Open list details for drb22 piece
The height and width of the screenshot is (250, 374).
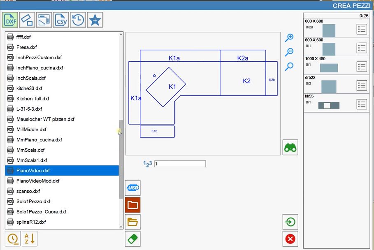tap(362, 86)
